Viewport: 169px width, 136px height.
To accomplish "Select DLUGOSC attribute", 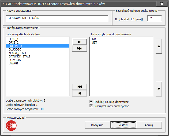I will [38, 49].
